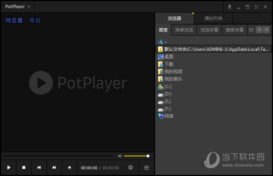Click the Stop button
273x176 pixels.
pyautogui.click(x=24, y=167)
